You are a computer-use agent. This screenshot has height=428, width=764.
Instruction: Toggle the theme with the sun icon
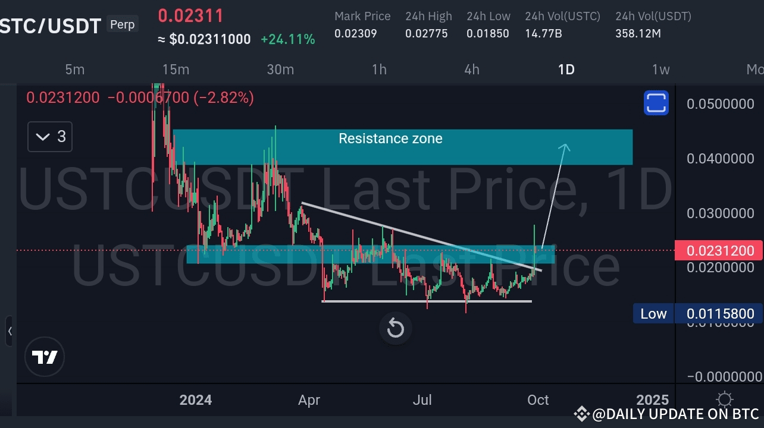724,399
